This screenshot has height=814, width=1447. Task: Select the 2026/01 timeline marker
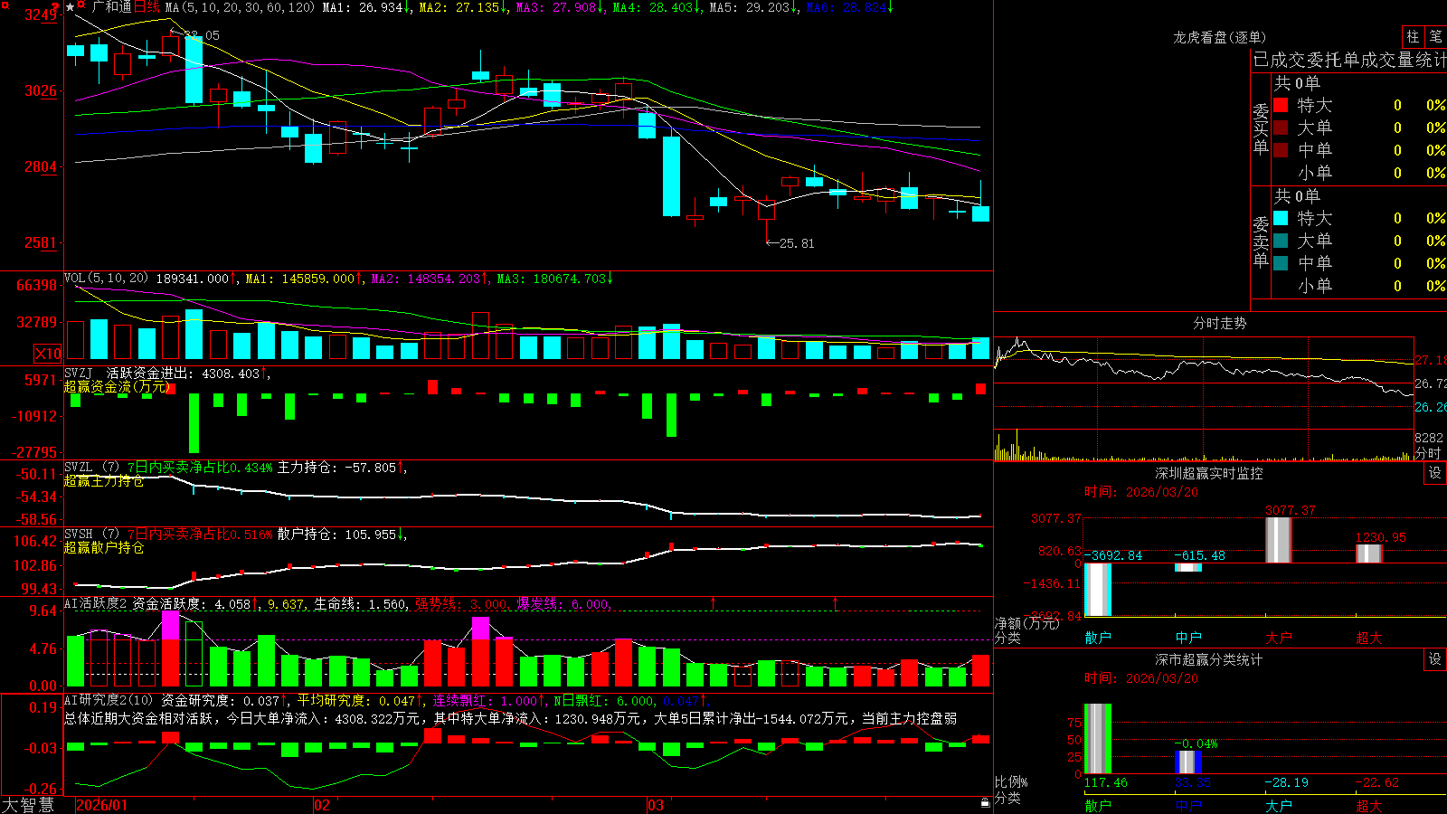[102, 805]
